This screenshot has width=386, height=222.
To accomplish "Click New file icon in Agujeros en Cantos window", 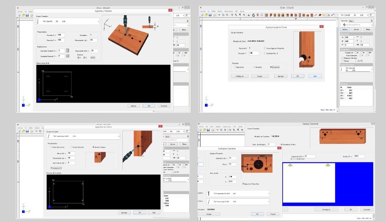I will click(19, 131).
